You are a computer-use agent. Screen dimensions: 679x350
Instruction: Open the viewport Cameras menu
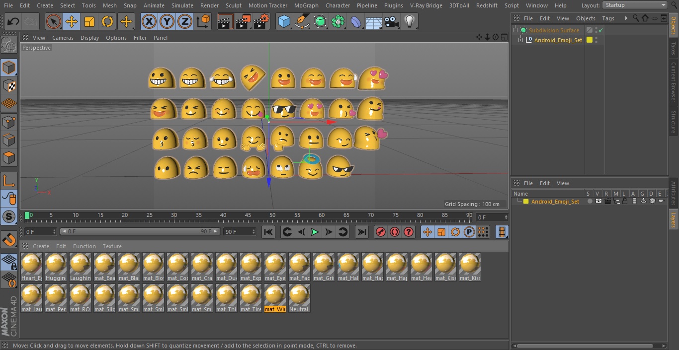pyautogui.click(x=63, y=38)
